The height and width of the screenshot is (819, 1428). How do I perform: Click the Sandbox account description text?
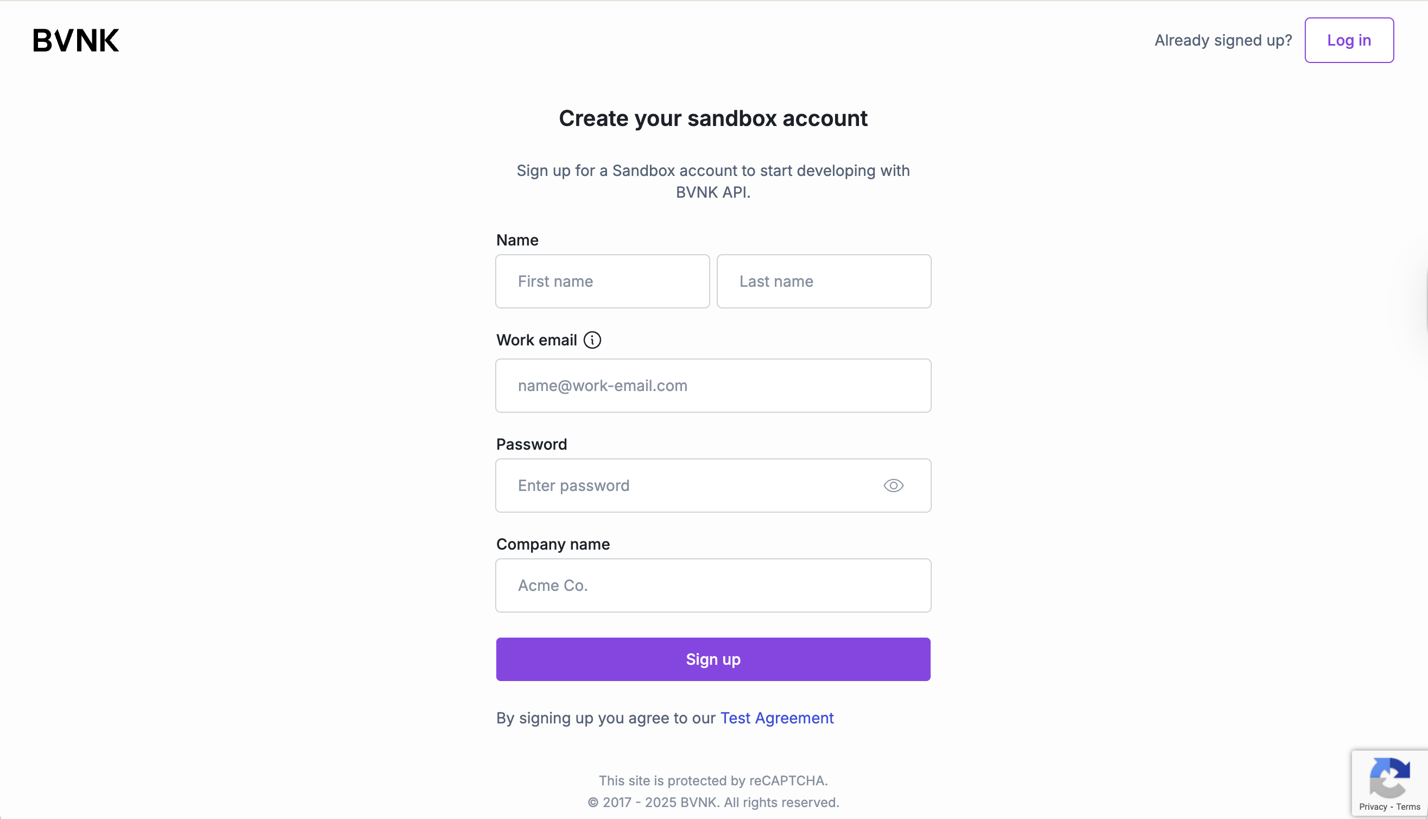[x=713, y=181]
